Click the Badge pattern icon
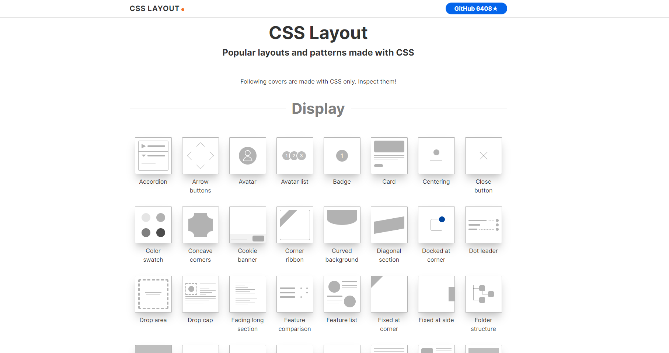Screen dimensions: 669x353 tap(342, 156)
